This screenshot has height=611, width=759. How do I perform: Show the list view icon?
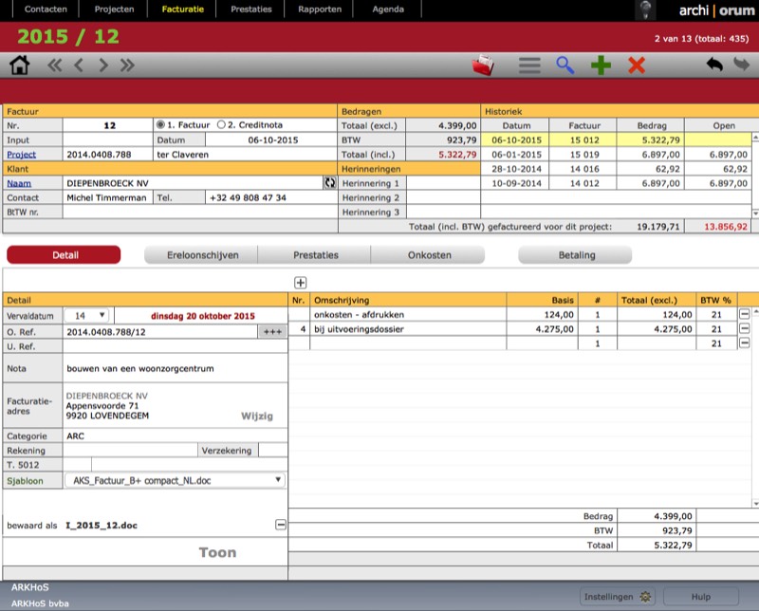(529, 65)
